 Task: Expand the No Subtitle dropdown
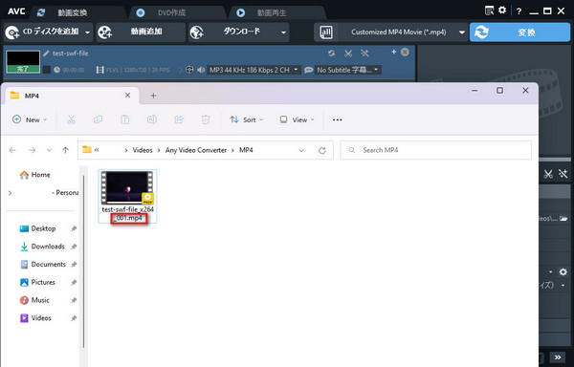(x=347, y=70)
